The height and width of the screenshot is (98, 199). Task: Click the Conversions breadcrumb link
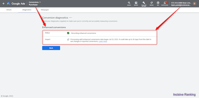34,2
